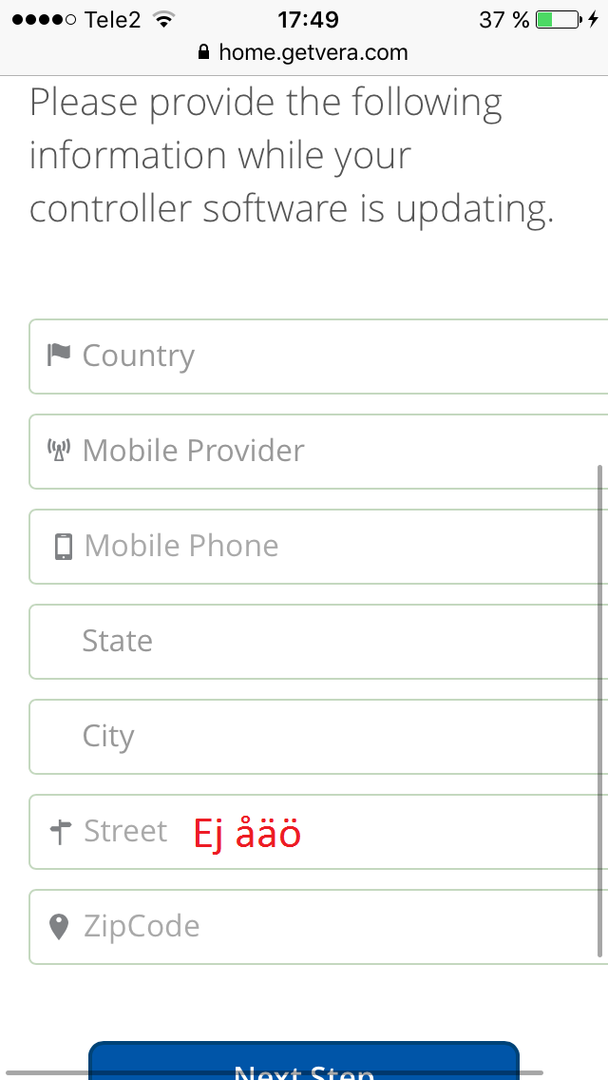
Task: Tap the map pin icon beside ZipCode
Action: pos(59,927)
